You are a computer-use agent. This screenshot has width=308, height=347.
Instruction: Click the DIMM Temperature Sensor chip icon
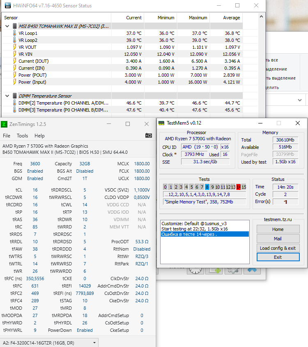(x=15, y=96)
